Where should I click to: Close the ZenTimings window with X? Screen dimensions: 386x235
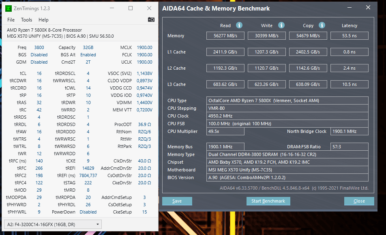pyautogui.click(x=149, y=8)
